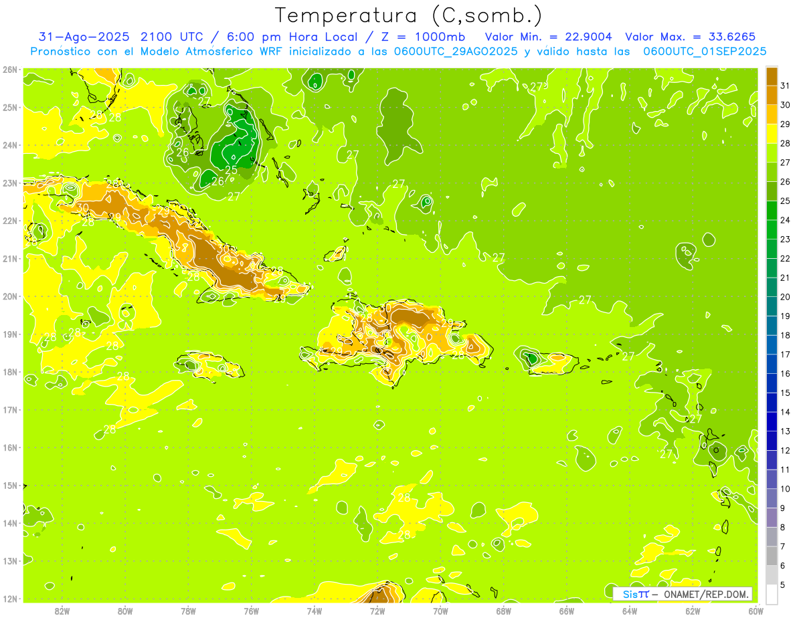Viewport: 803px width, 620px height.
Task: Click the legend value 29
Action: 786,124
